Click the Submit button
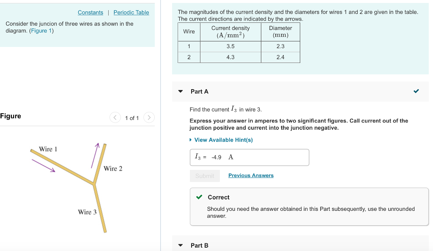 pos(205,175)
